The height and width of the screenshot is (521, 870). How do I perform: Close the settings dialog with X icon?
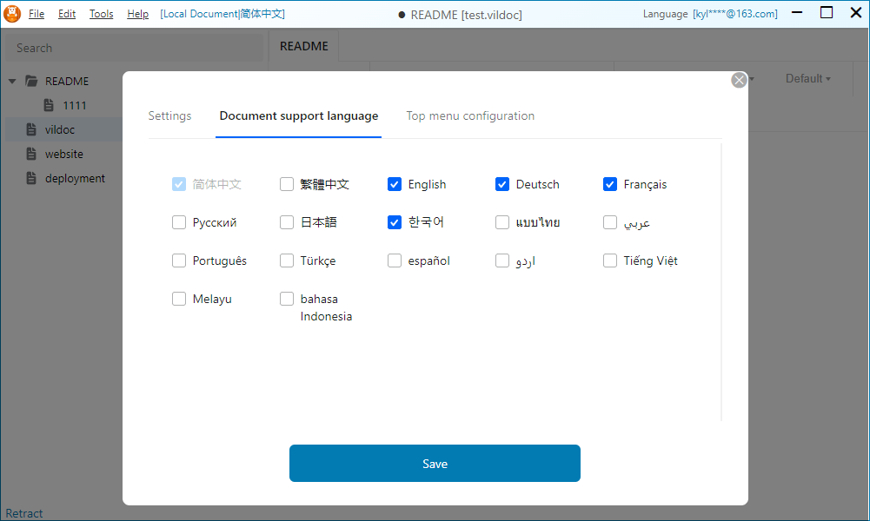point(739,80)
